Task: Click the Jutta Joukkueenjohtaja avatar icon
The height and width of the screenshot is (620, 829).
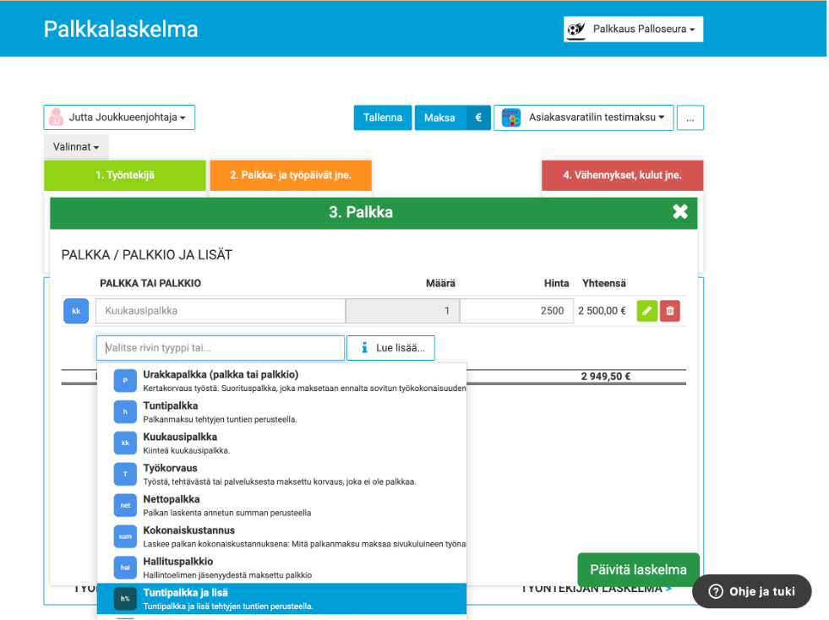Action: point(57,117)
